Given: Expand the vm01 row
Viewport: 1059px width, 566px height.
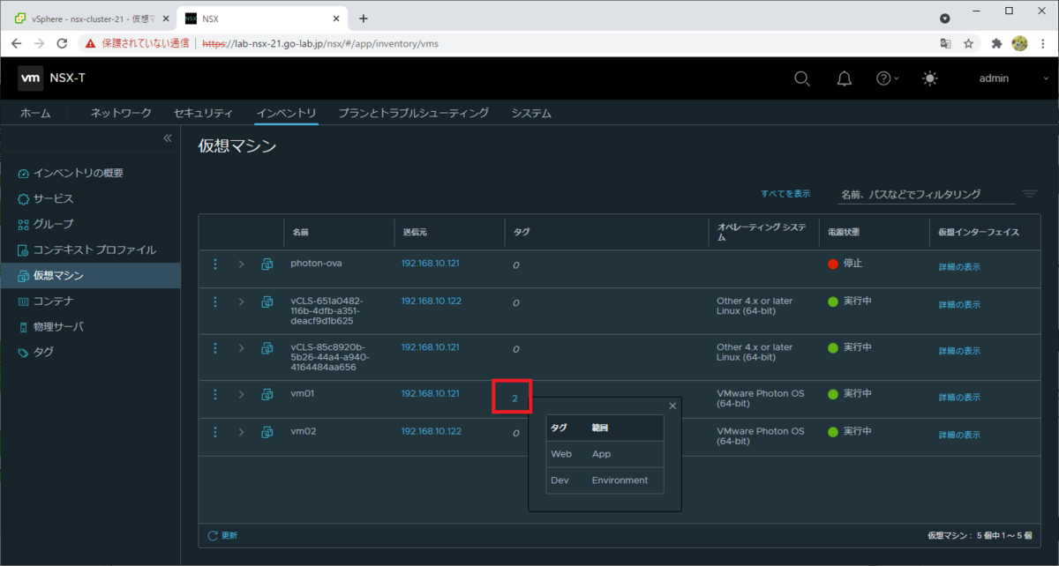Looking at the screenshot, I should (x=241, y=394).
